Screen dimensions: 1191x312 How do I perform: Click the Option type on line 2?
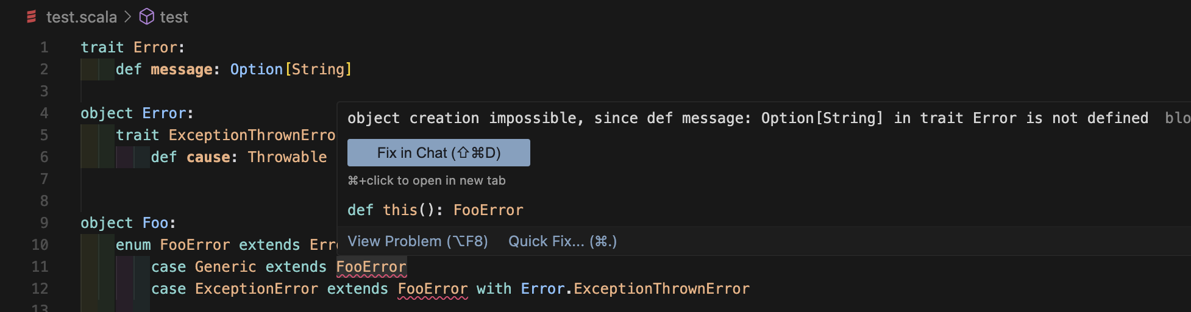pyautogui.click(x=256, y=69)
